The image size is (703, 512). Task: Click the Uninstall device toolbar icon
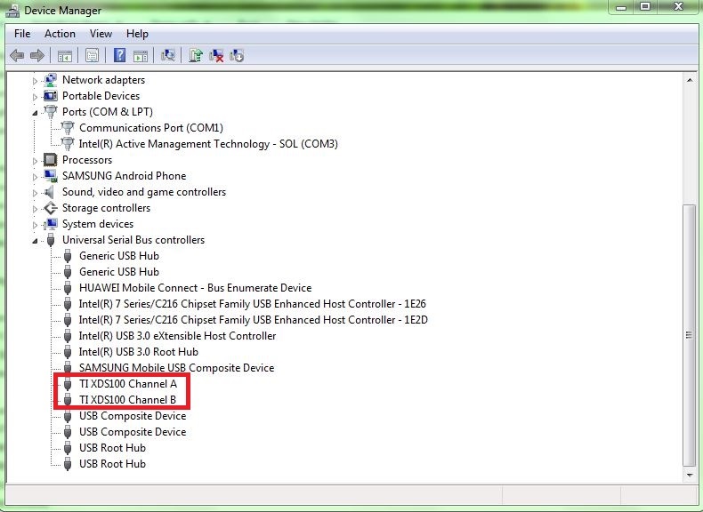[x=216, y=55]
